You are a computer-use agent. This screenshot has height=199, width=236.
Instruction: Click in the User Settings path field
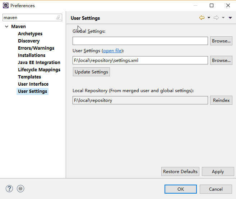coord(140,60)
